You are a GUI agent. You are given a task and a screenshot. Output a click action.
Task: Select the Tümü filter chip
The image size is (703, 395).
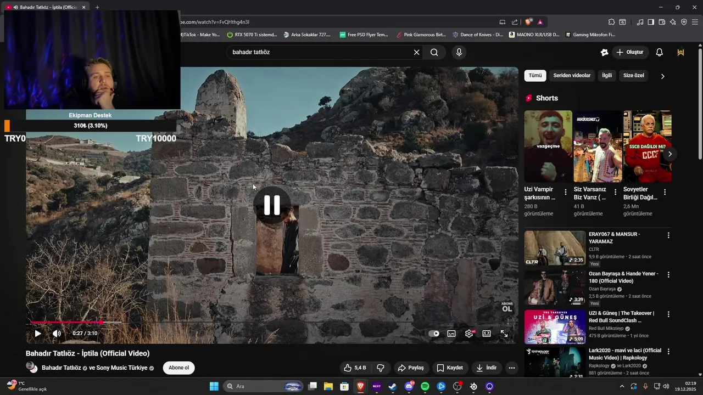535,76
